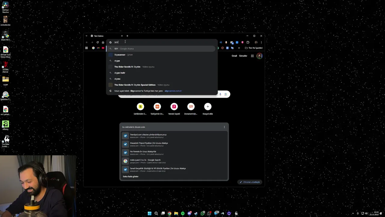Open The Elder Scrolls desktop shortcut
Screen dimensions: 385x217
tap(5, 141)
